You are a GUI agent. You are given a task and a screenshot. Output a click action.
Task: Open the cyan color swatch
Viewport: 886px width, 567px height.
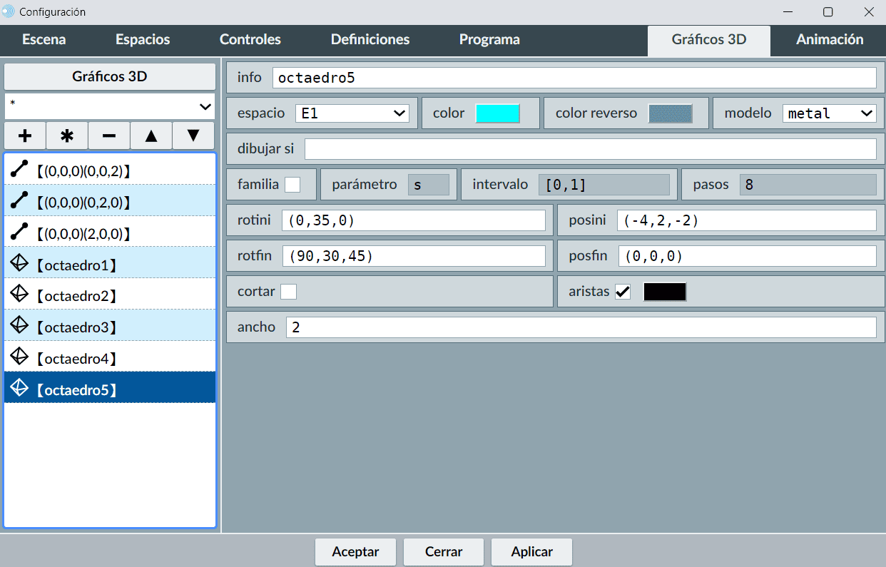click(x=497, y=113)
